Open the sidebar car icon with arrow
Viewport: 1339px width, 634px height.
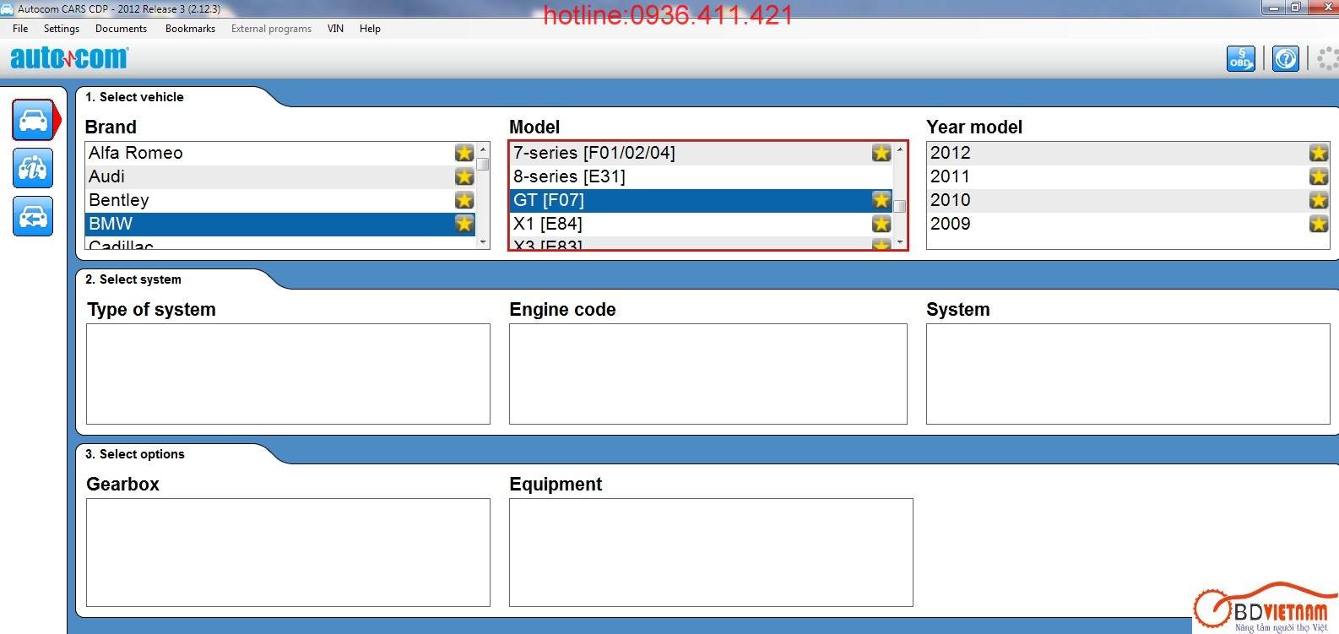(x=33, y=216)
